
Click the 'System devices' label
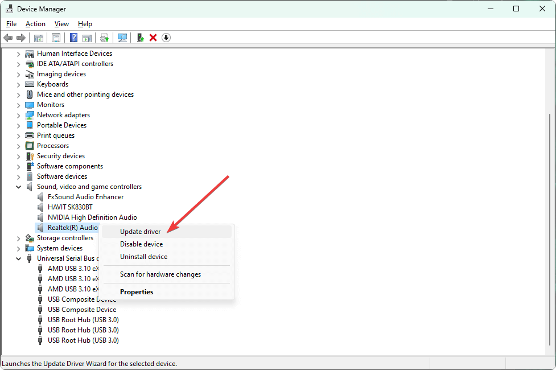(x=60, y=248)
